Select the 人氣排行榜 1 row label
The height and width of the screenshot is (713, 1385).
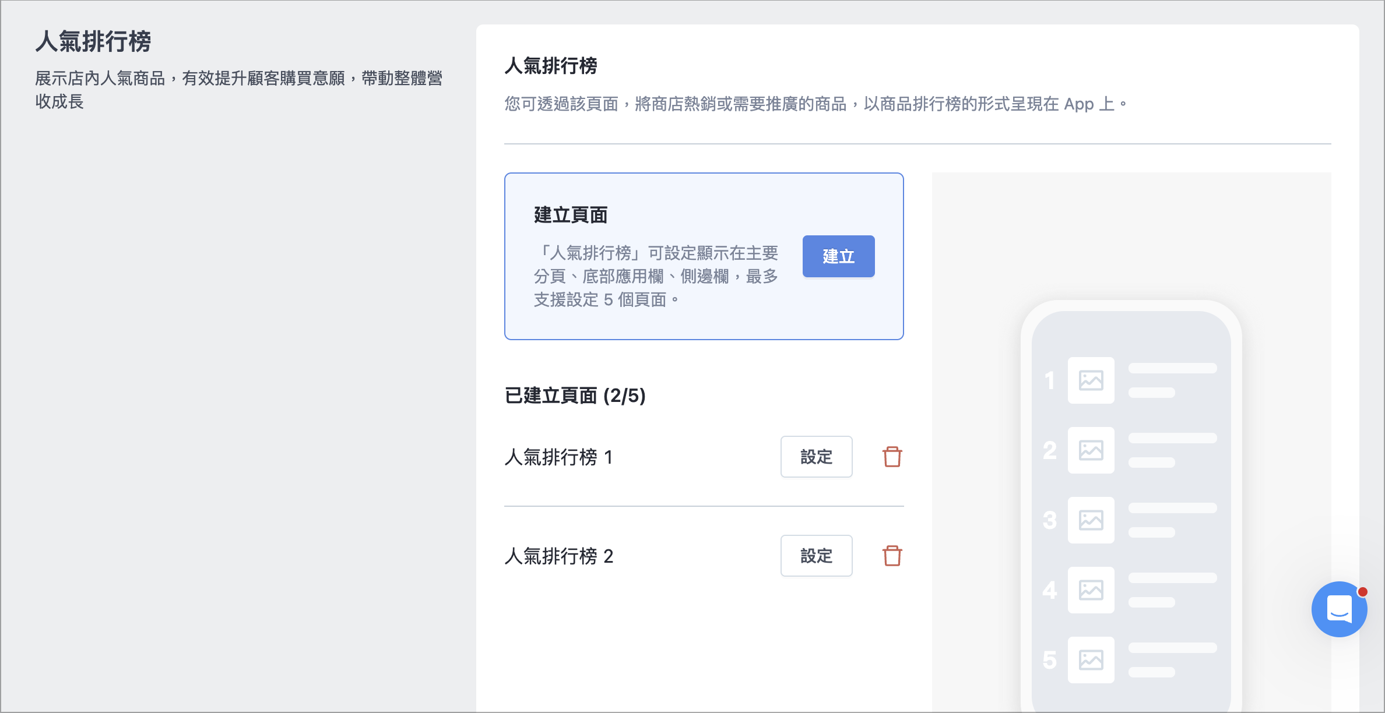click(x=558, y=457)
